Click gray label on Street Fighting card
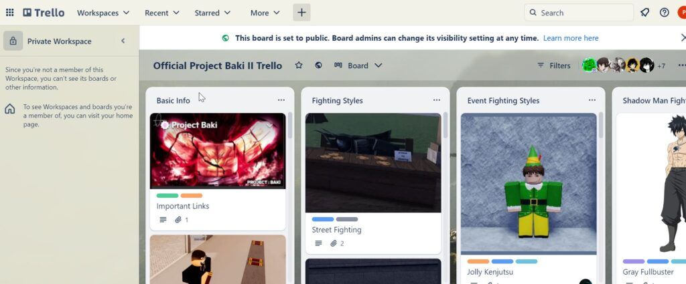Image resolution: width=686 pixels, height=284 pixels. (347, 219)
